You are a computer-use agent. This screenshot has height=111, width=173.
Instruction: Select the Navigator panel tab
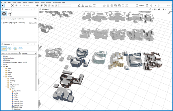coord(7,44)
